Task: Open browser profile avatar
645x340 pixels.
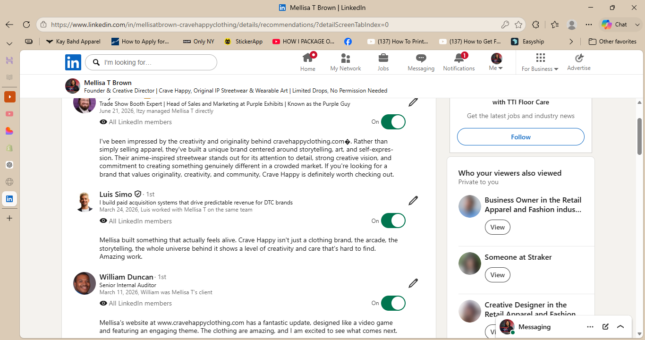Action: click(x=572, y=25)
